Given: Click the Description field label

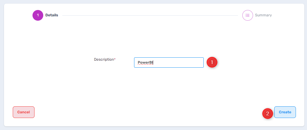Looking at the screenshot, I should point(105,59).
